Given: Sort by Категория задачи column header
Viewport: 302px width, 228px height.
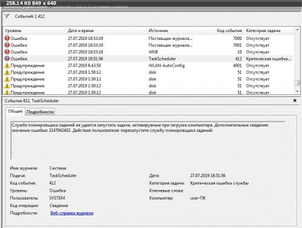Looking at the screenshot, I should [269, 31].
